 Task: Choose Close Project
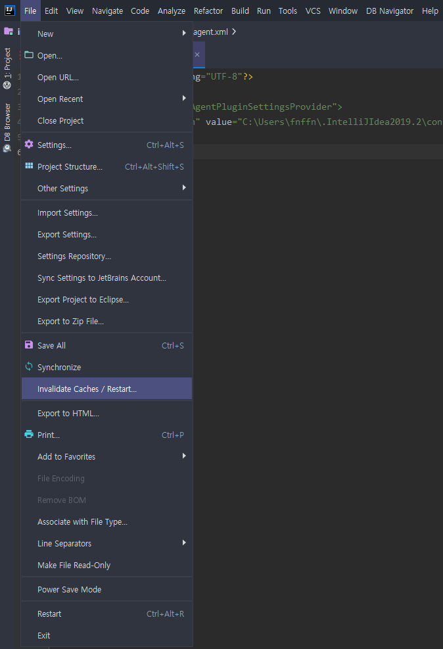point(106,121)
